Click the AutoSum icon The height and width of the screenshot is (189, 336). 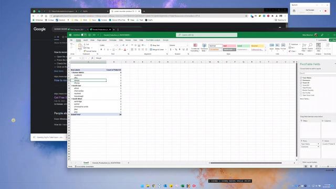coord(290,44)
